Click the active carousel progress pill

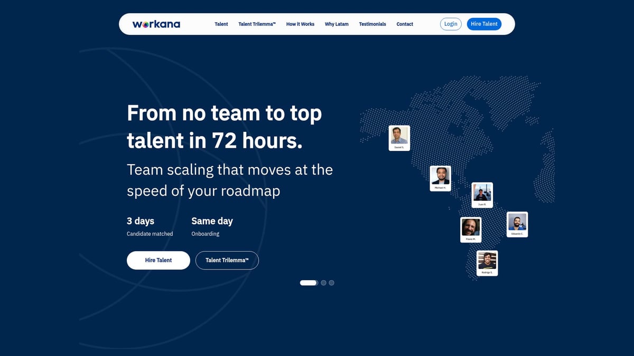(309, 283)
